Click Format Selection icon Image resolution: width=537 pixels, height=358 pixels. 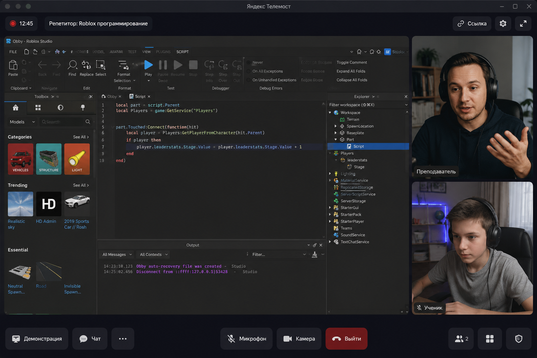pyautogui.click(x=123, y=65)
